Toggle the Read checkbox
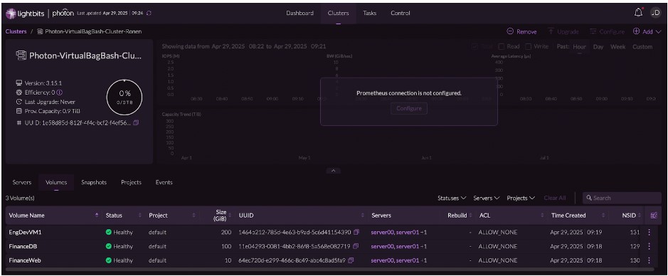The image size is (668, 276). coord(502,46)
